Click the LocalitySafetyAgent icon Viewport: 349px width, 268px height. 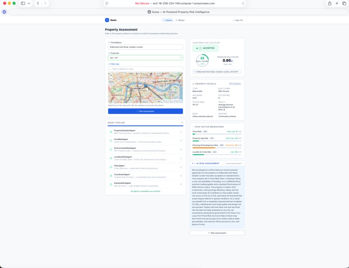click(111, 158)
